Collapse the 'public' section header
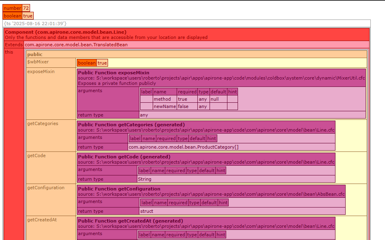Image resolution: width=385 pixels, height=240 pixels. click(x=35, y=54)
